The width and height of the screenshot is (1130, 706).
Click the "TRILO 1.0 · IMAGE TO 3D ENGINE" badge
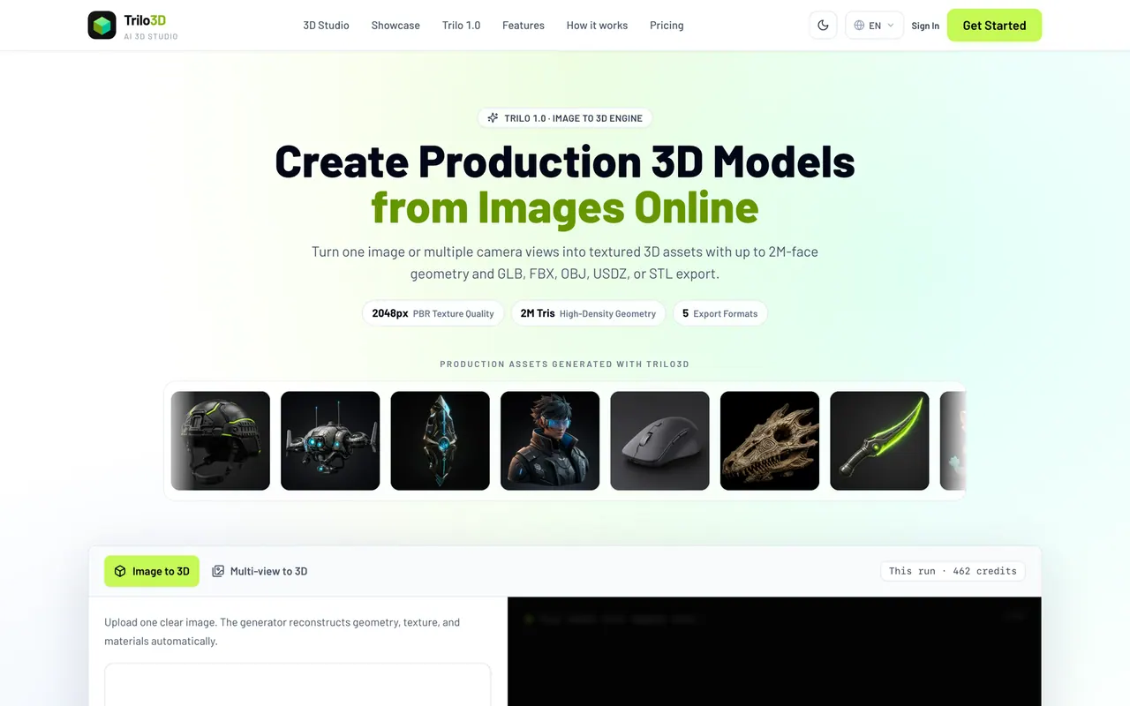565,117
